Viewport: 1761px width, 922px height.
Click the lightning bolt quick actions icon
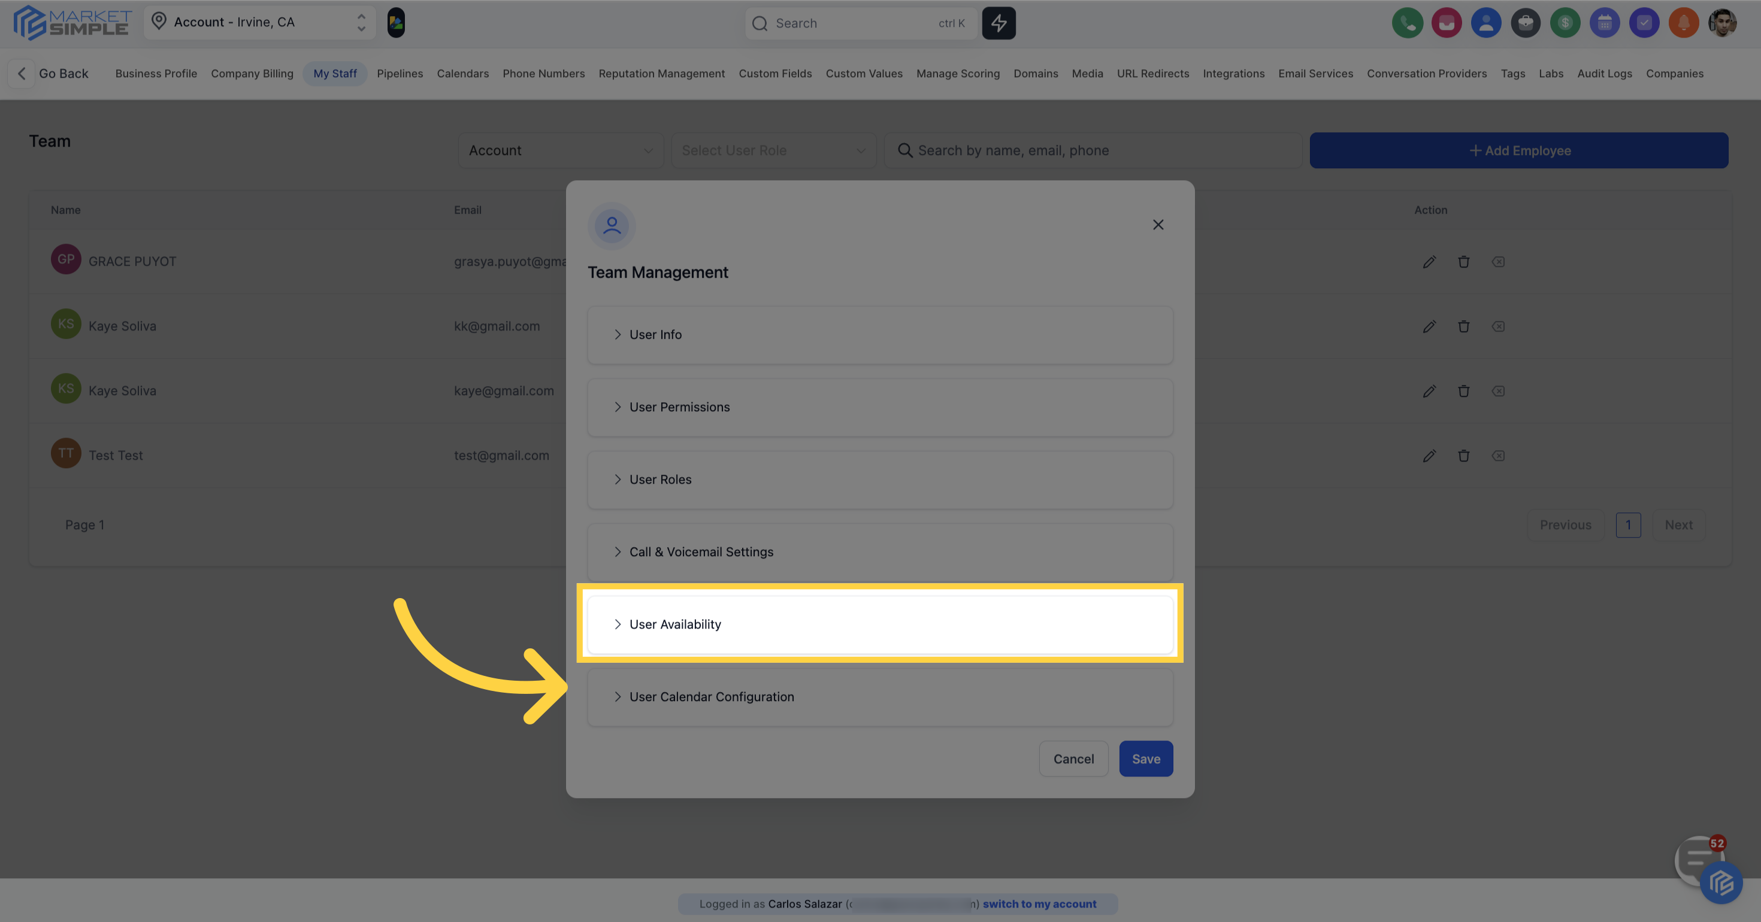998,23
